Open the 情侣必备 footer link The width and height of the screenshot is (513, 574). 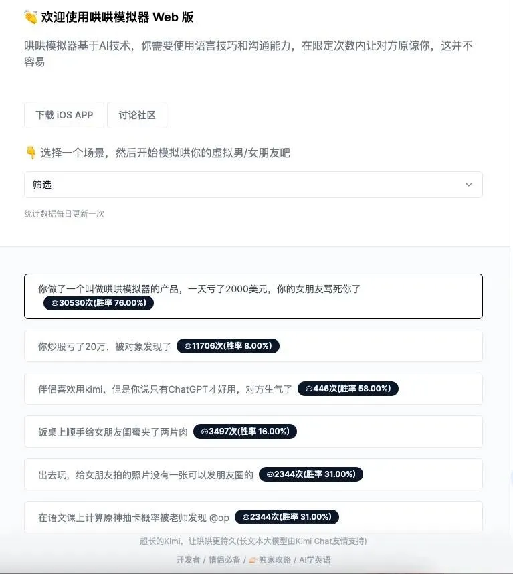[x=224, y=560]
